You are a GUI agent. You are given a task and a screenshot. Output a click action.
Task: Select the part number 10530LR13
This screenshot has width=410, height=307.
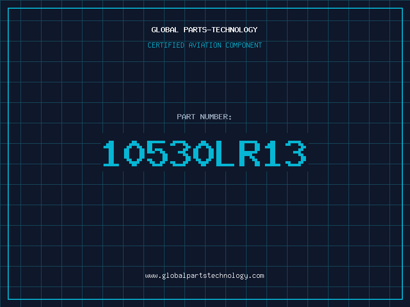click(204, 153)
